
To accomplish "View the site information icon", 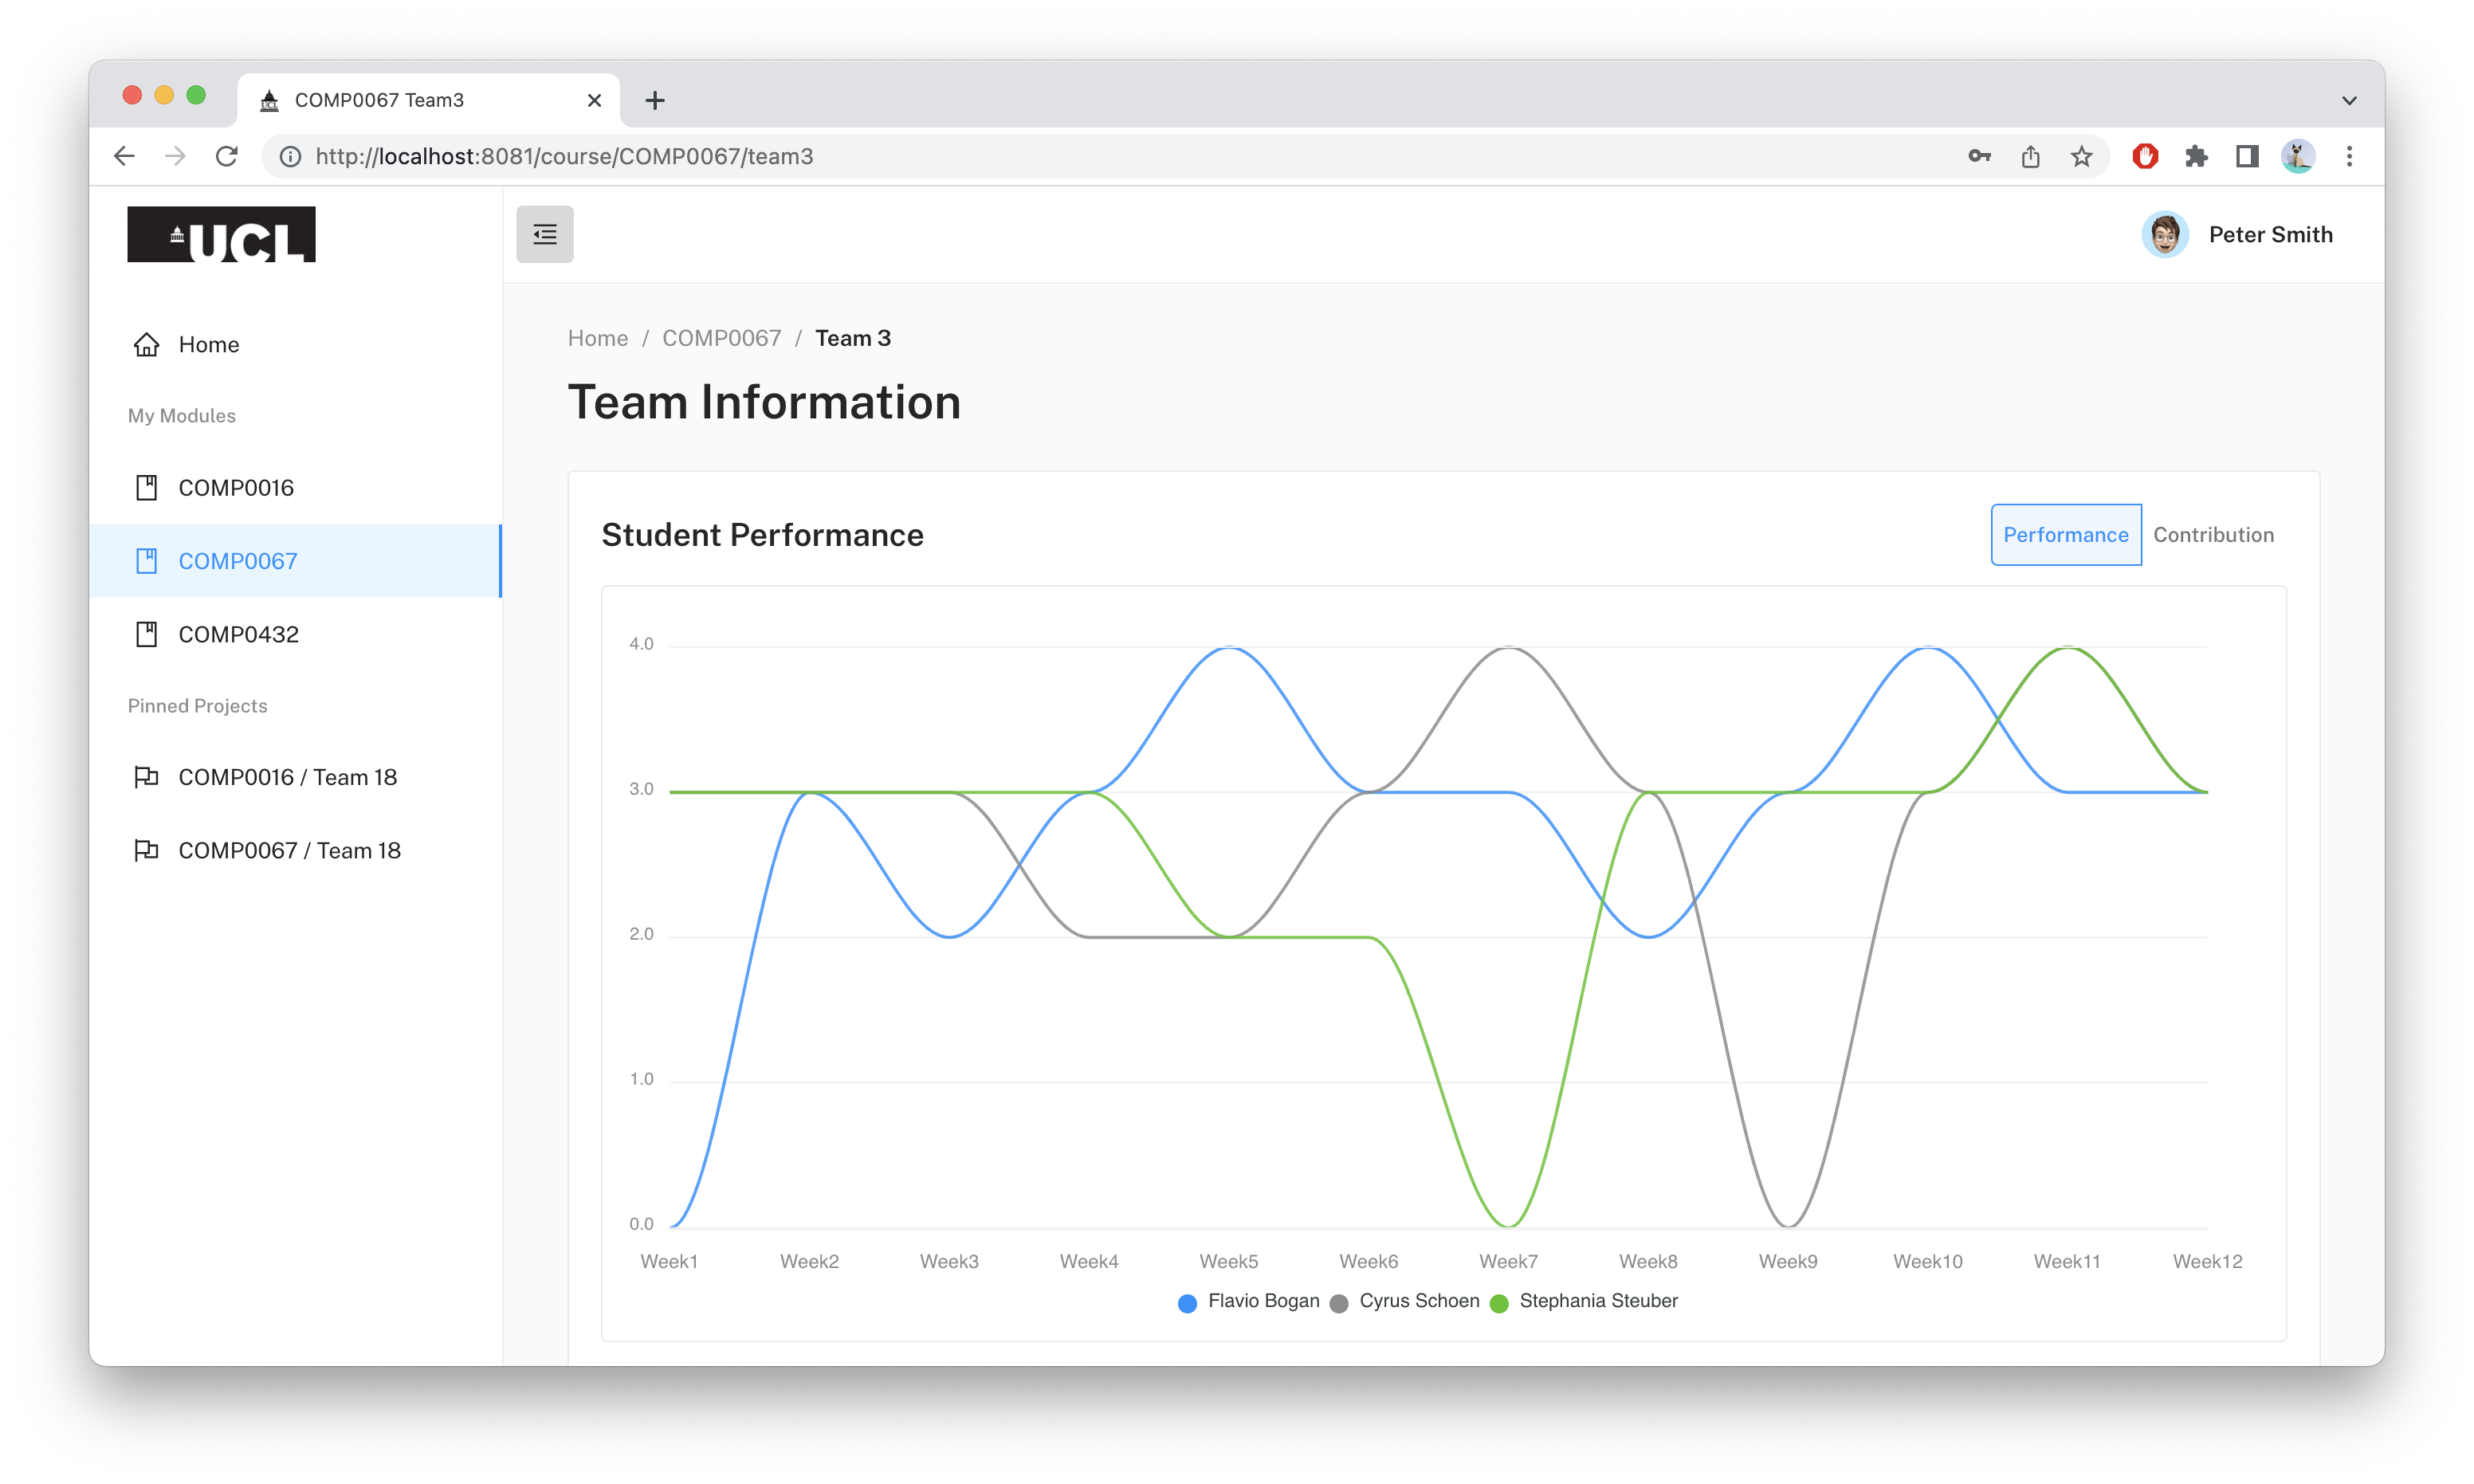I will pos(290,156).
